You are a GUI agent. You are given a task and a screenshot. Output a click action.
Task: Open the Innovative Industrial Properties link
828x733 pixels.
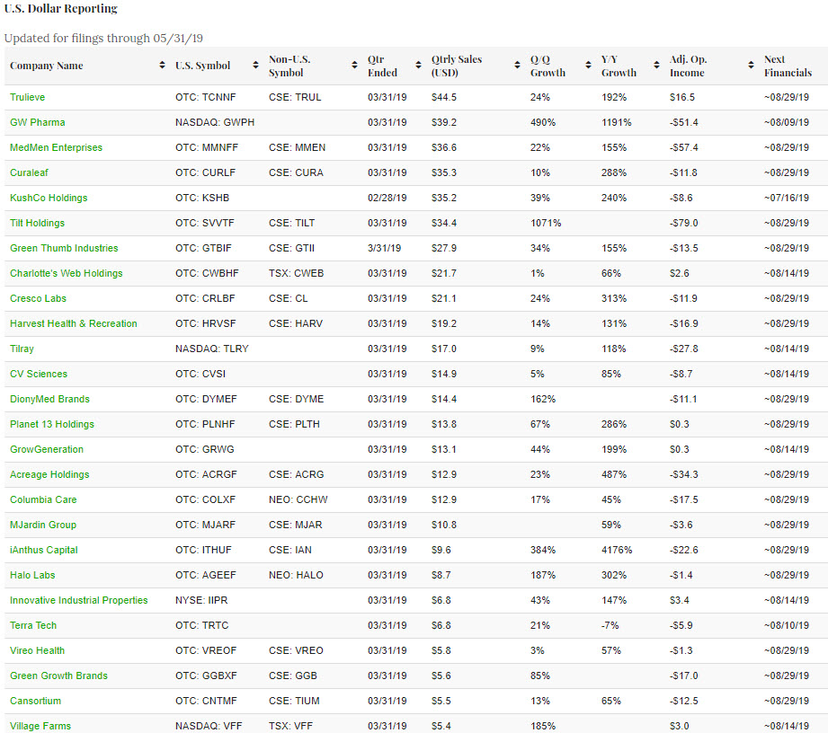click(78, 600)
